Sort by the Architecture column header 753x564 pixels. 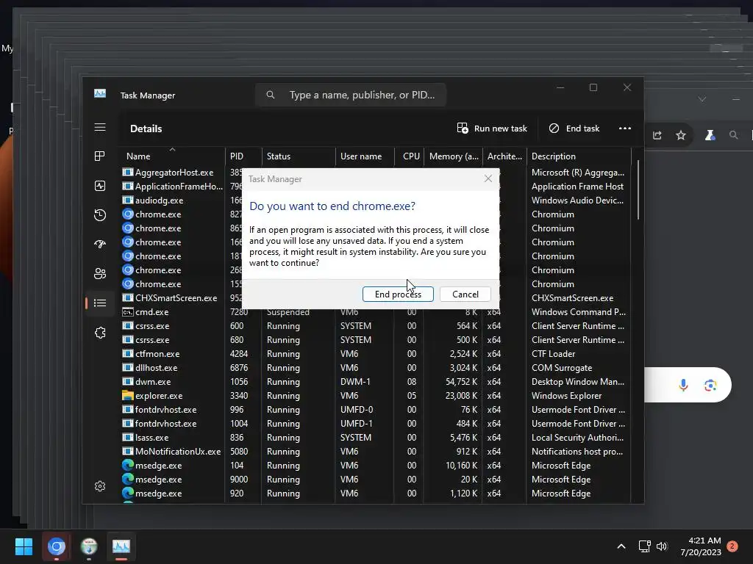pos(504,156)
